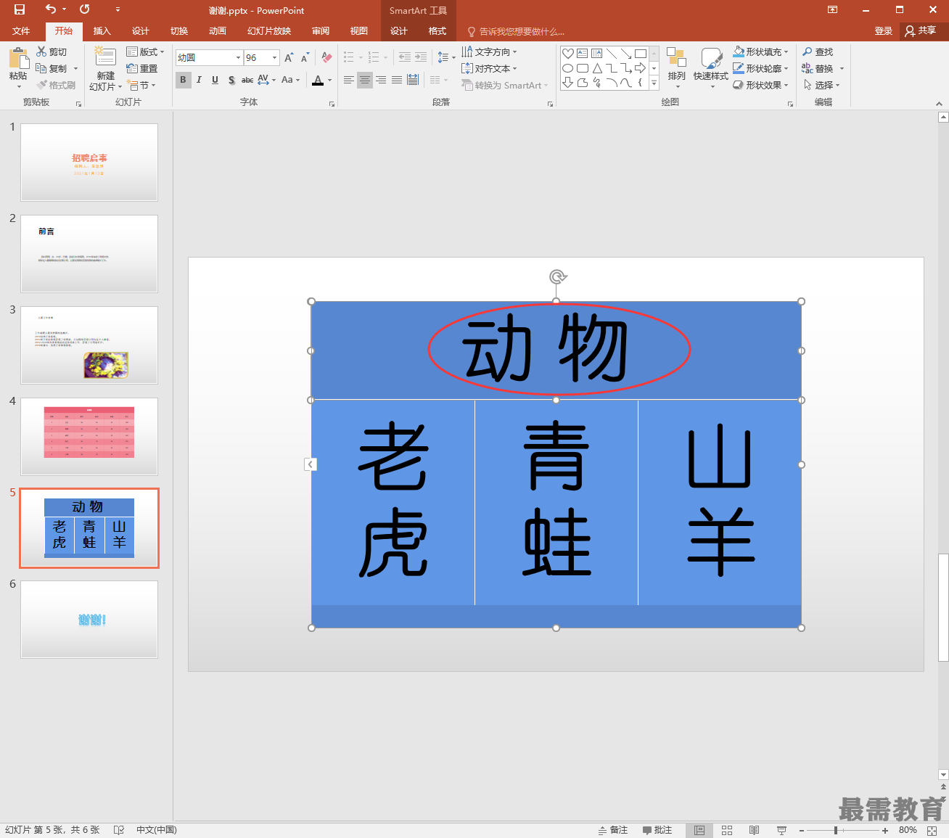Open the font size dropdown showing 96

[x=274, y=57]
